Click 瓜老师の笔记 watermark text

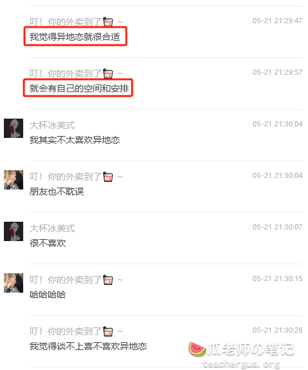coord(251,349)
